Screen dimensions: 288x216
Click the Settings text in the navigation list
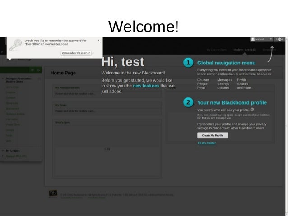click(x=223, y=84)
